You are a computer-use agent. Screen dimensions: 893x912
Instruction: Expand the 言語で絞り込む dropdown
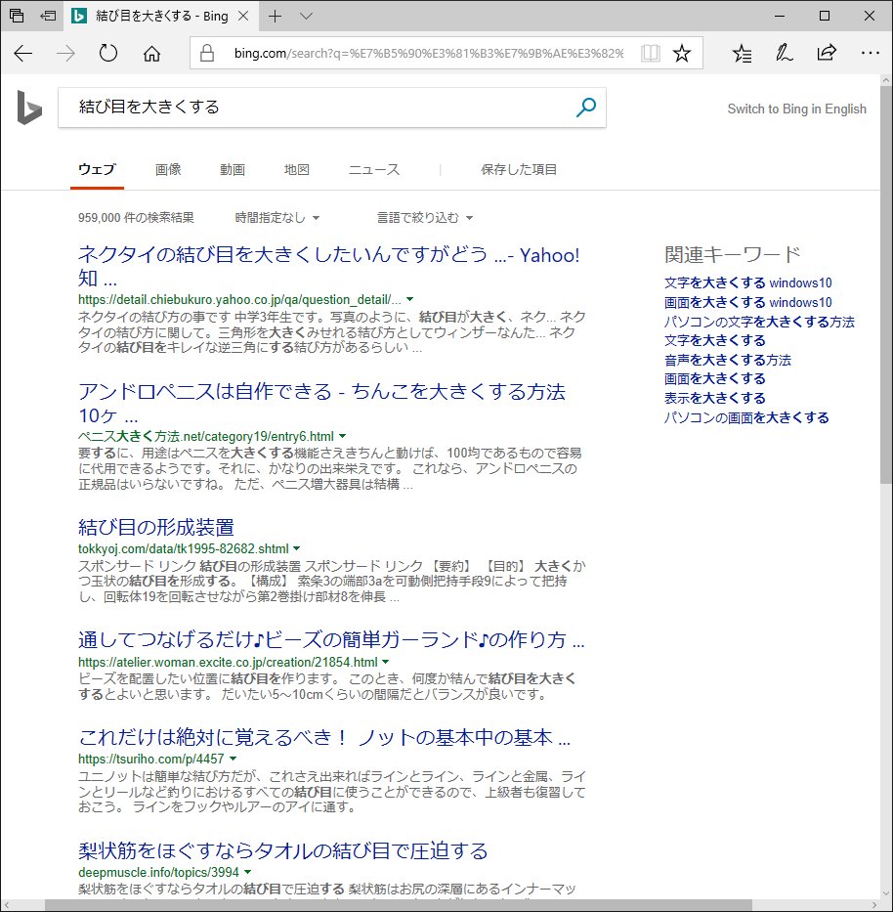[x=425, y=218]
